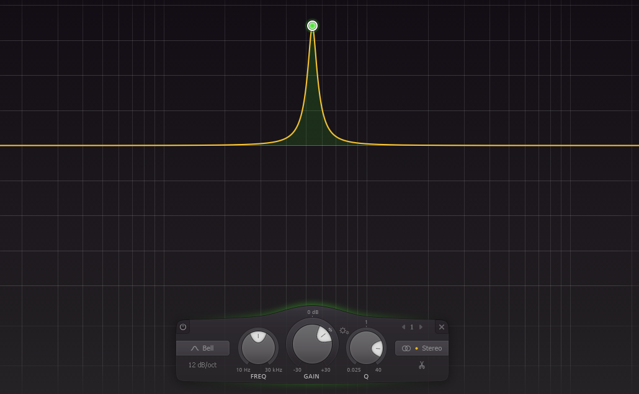Click the bell curve shape icon
The image size is (639, 394).
pyautogui.click(x=195, y=348)
